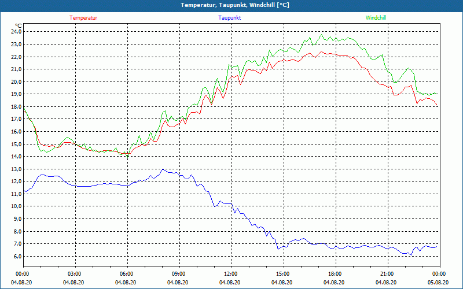Click the 06:00 time label

tap(126, 274)
